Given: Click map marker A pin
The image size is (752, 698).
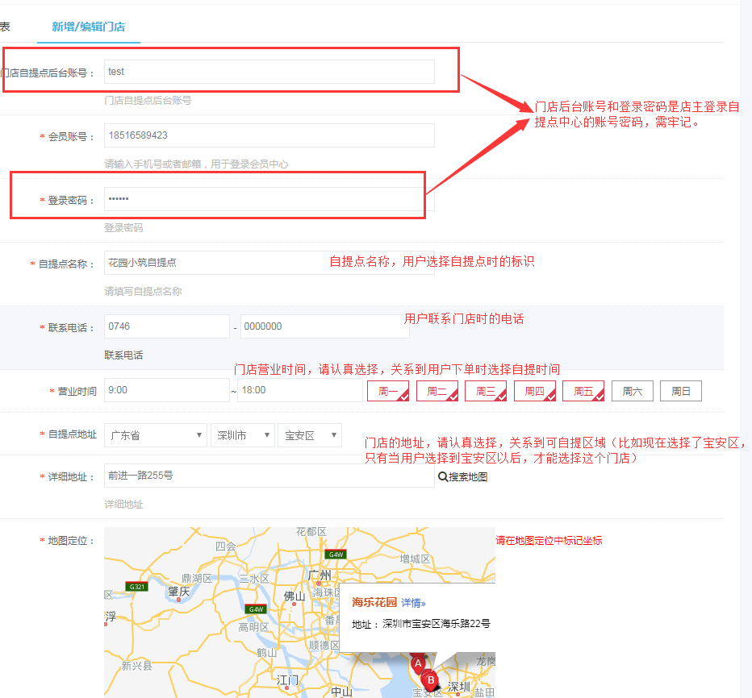Looking at the screenshot, I should point(418,664).
